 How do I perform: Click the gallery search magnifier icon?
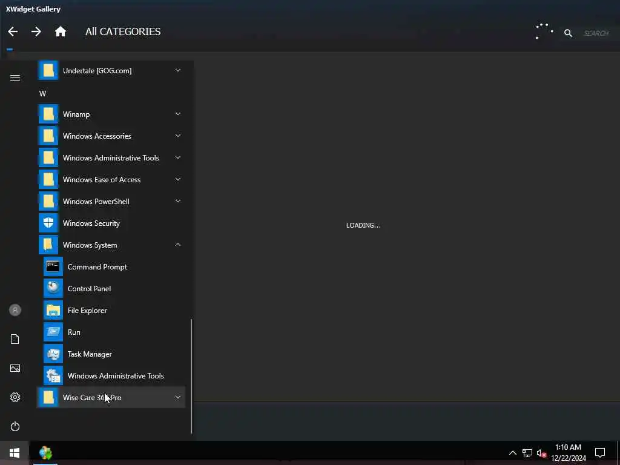(568, 33)
